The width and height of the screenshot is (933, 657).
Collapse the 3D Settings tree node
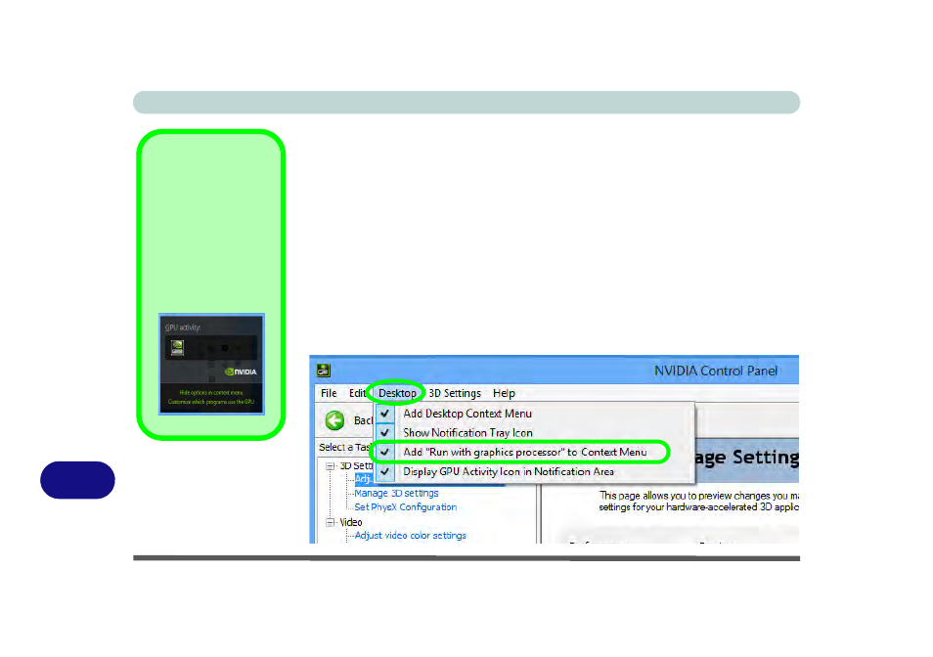point(330,466)
